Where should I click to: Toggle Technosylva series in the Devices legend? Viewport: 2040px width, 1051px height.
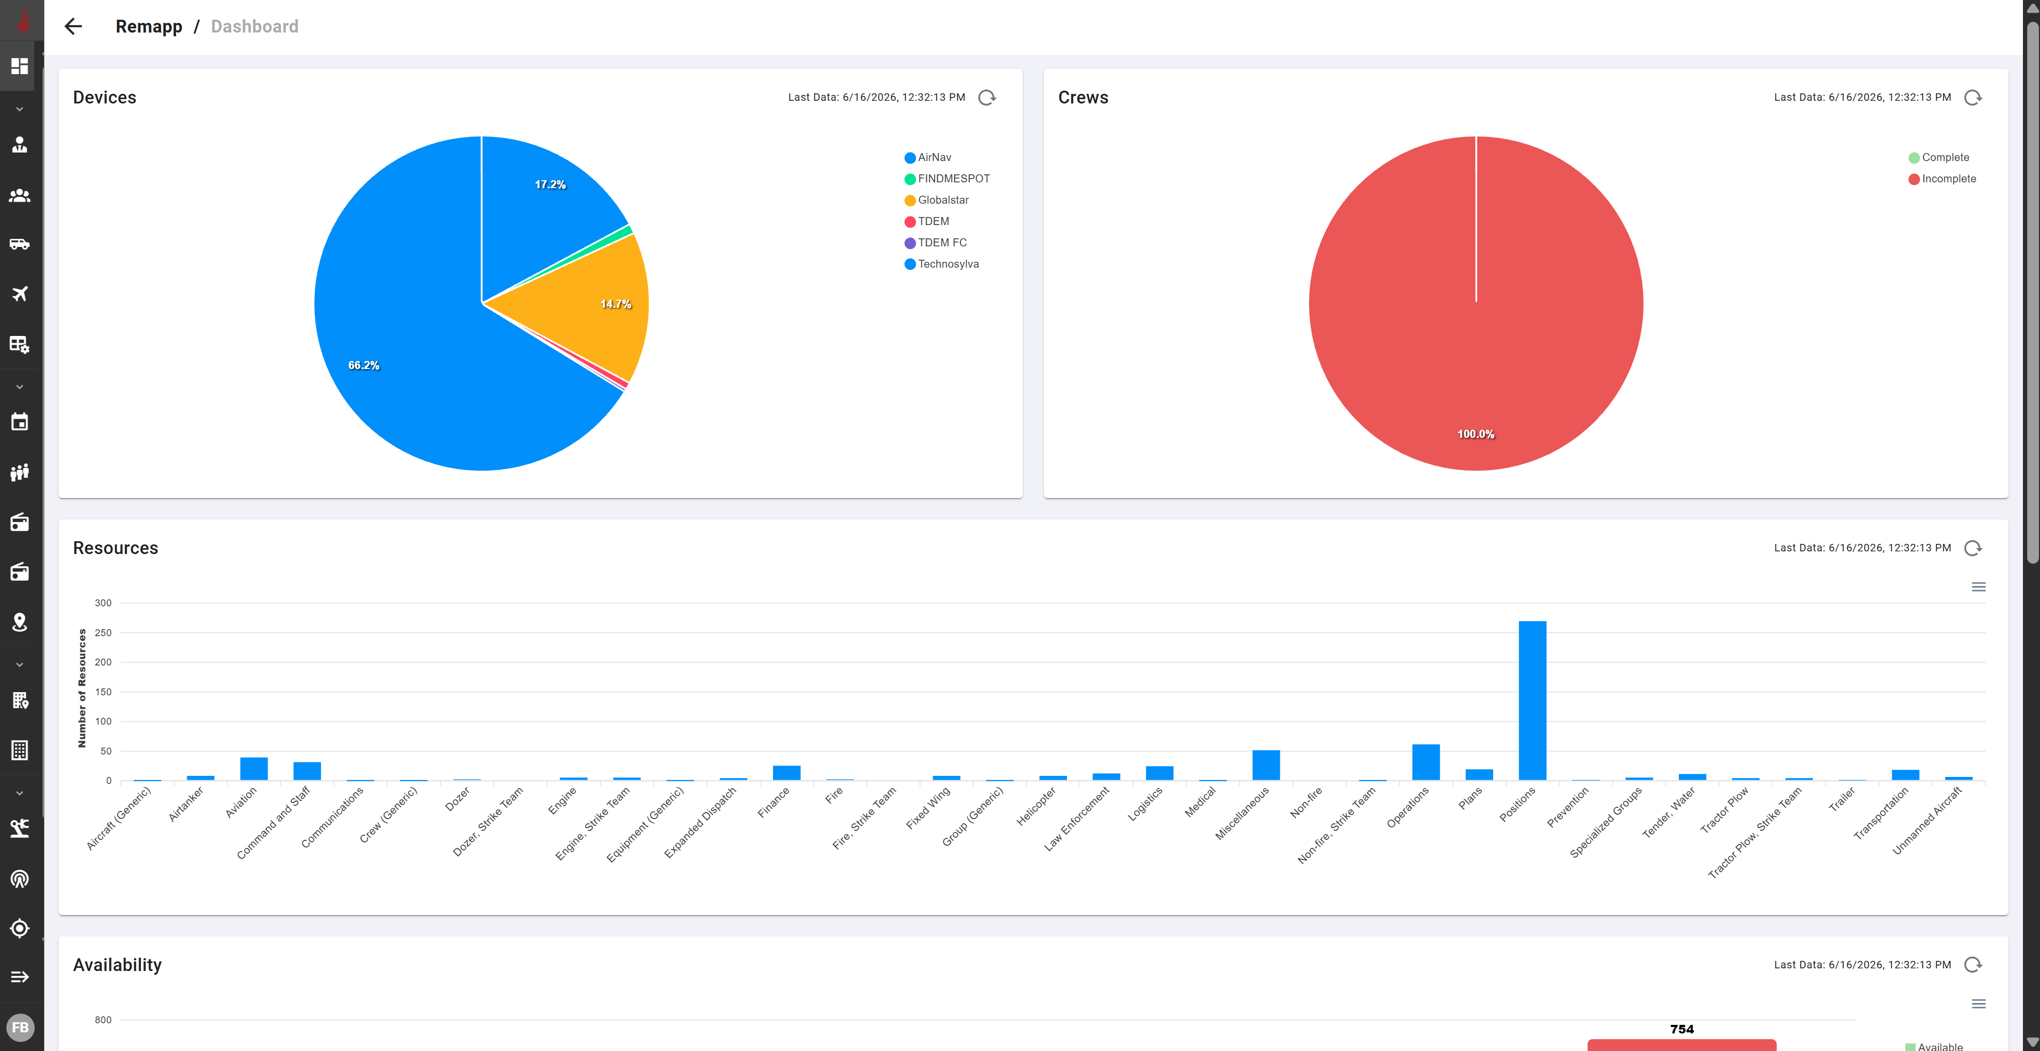[942, 264]
